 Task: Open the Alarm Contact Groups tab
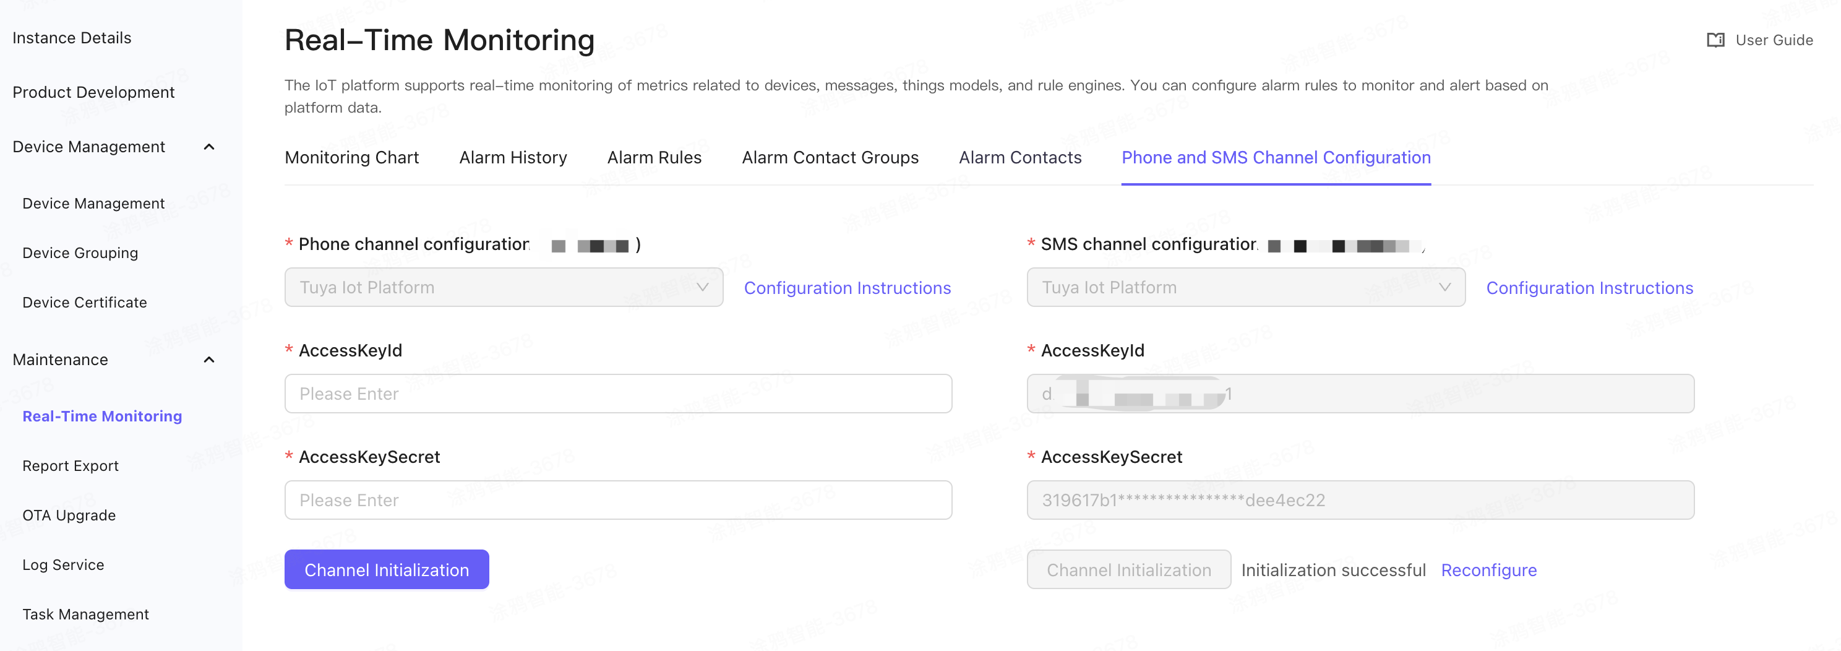point(830,157)
